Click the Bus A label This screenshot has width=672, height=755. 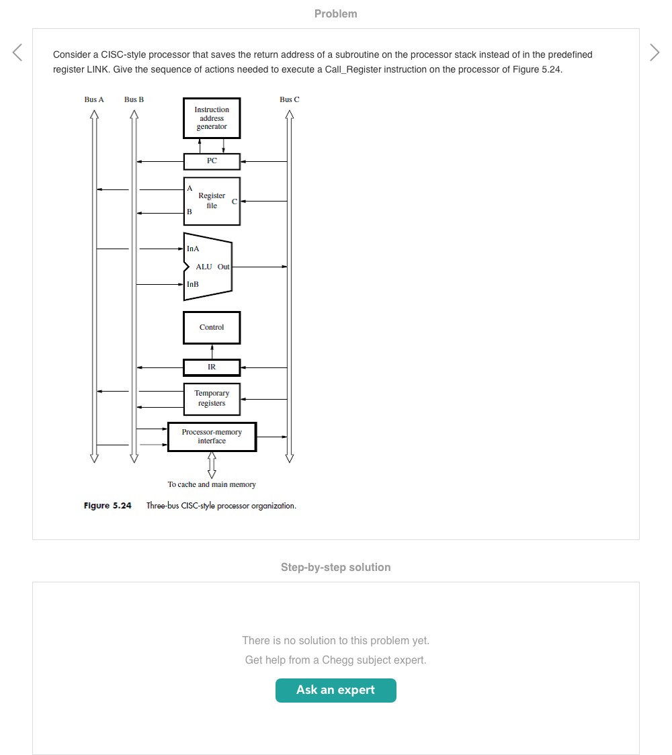click(x=94, y=99)
